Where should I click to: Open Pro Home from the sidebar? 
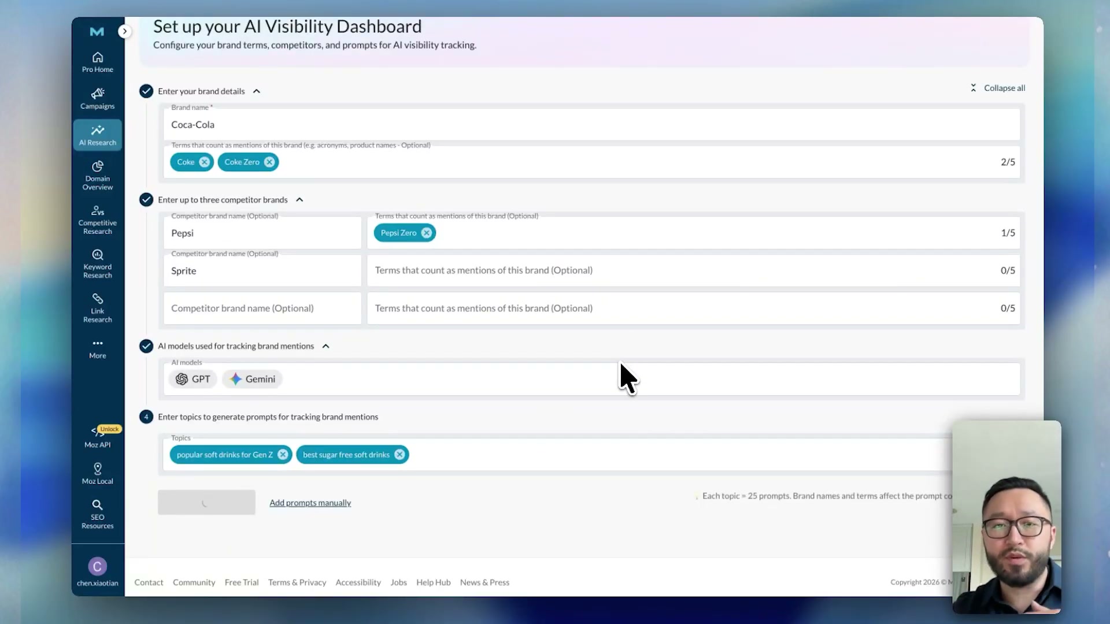97,61
